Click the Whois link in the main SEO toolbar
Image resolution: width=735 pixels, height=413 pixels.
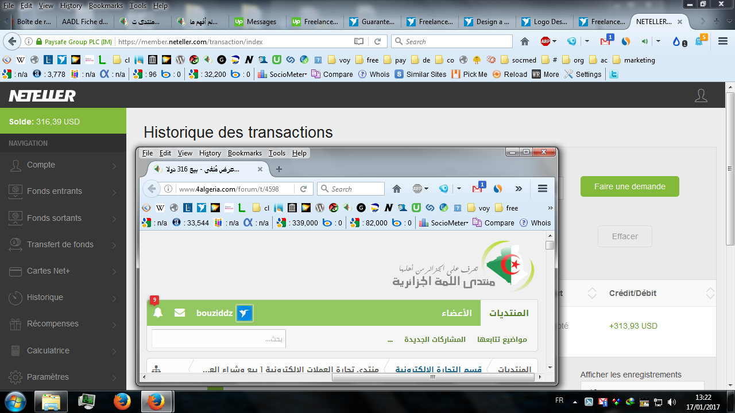pyautogui.click(x=374, y=75)
